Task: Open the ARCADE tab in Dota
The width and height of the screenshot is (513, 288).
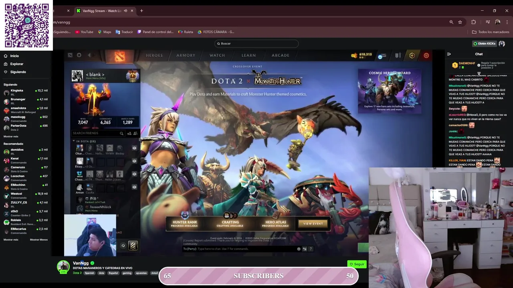Action: coord(281,56)
